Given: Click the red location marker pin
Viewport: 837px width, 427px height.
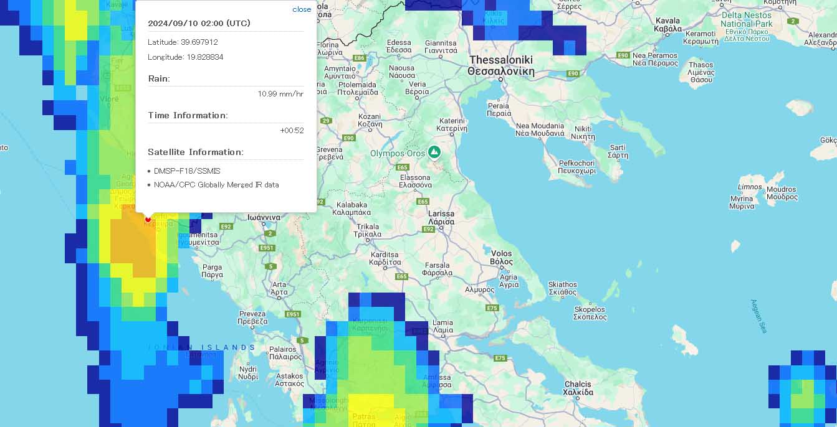Looking at the screenshot, I should pos(148,218).
